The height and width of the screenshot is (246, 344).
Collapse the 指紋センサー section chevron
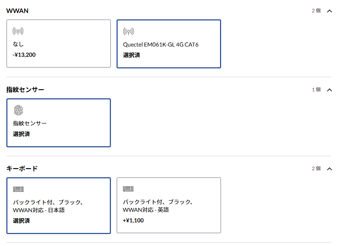pos(329,90)
